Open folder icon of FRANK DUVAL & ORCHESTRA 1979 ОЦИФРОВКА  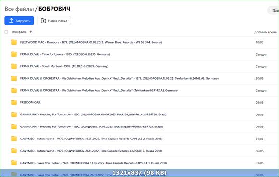pos(14,78)
